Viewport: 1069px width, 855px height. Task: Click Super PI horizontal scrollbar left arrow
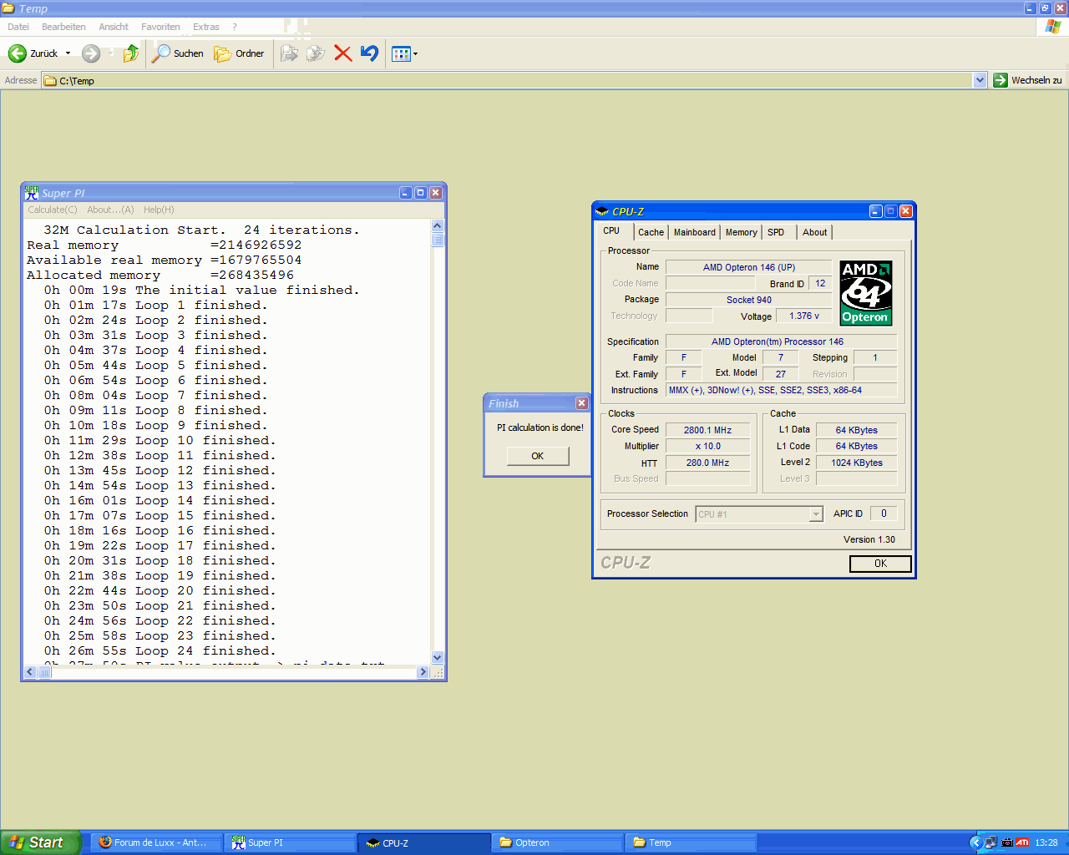[30, 672]
